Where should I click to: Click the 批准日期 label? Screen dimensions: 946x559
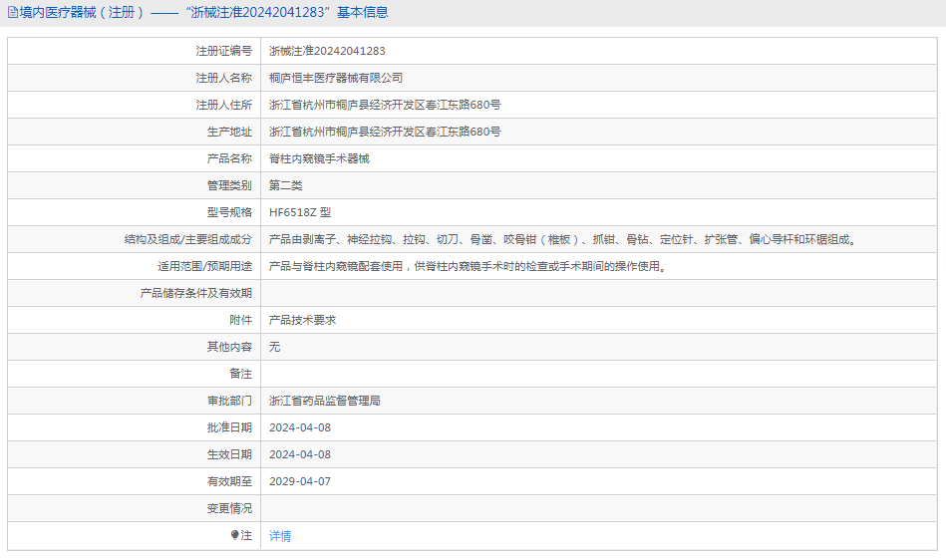(x=229, y=427)
